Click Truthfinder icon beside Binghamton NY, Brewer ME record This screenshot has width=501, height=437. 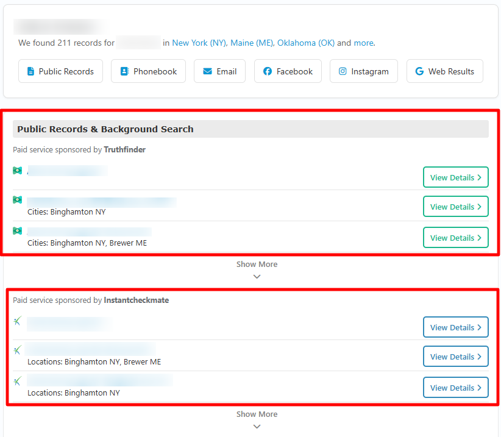tap(17, 231)
